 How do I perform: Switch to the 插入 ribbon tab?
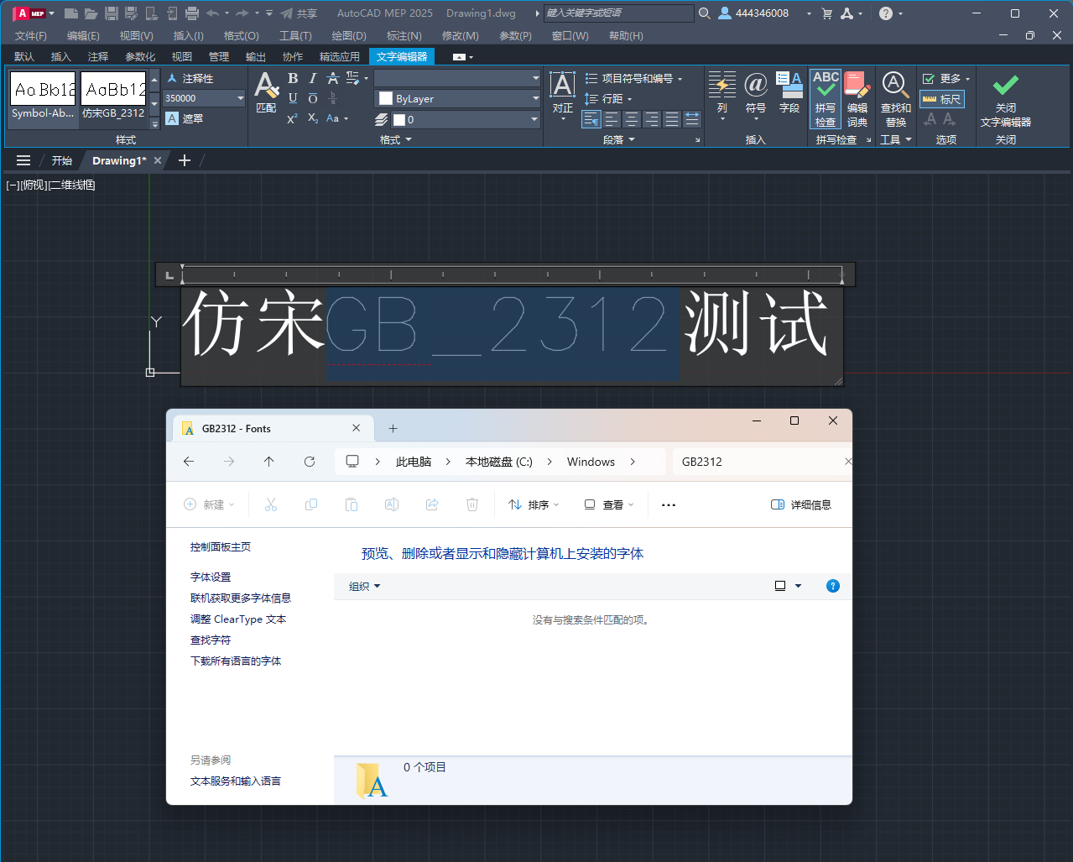tap(60, 56)
